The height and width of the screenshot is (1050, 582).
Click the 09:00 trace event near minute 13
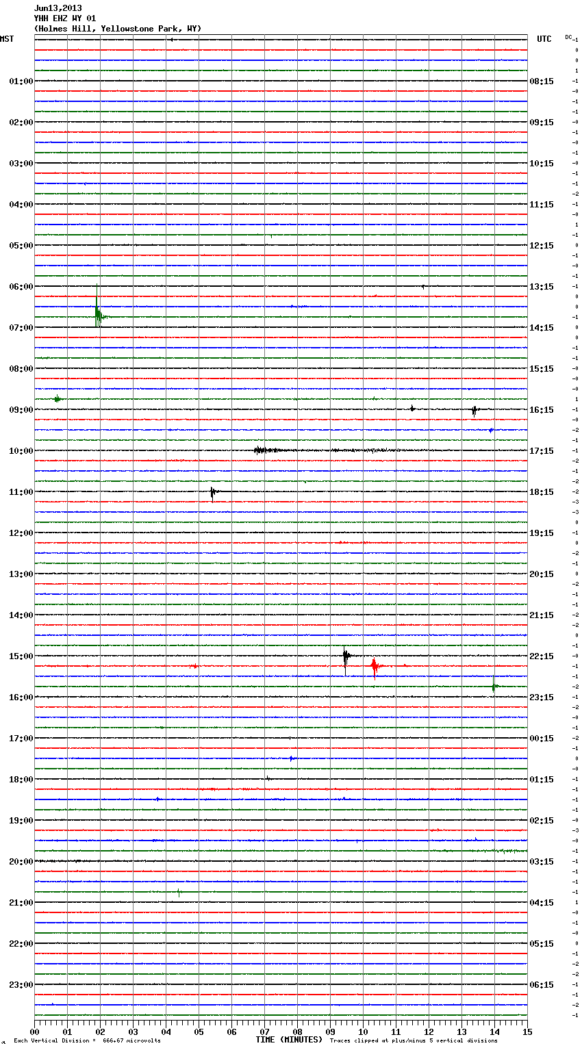tap(474, 410)
